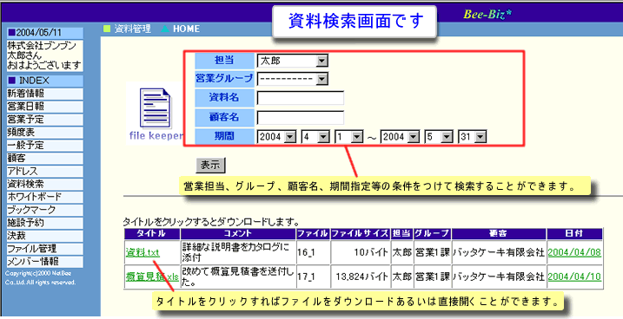Click the 顧客名 text field
The width and height of the screenshot is (623, 319).
301,118
